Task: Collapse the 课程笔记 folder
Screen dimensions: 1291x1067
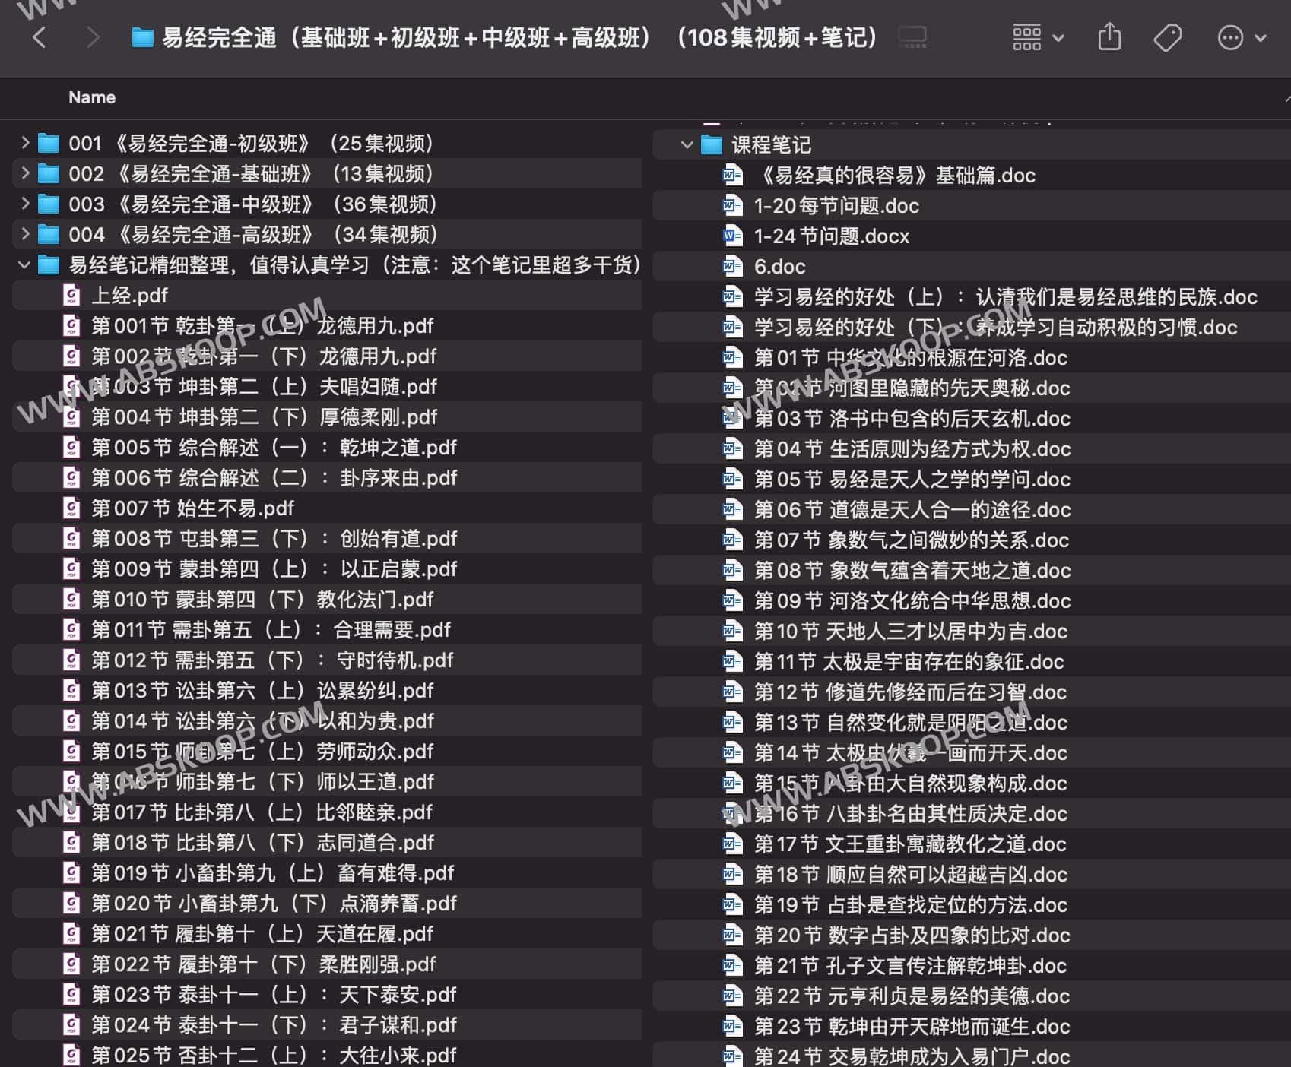Action: [684, 144]
